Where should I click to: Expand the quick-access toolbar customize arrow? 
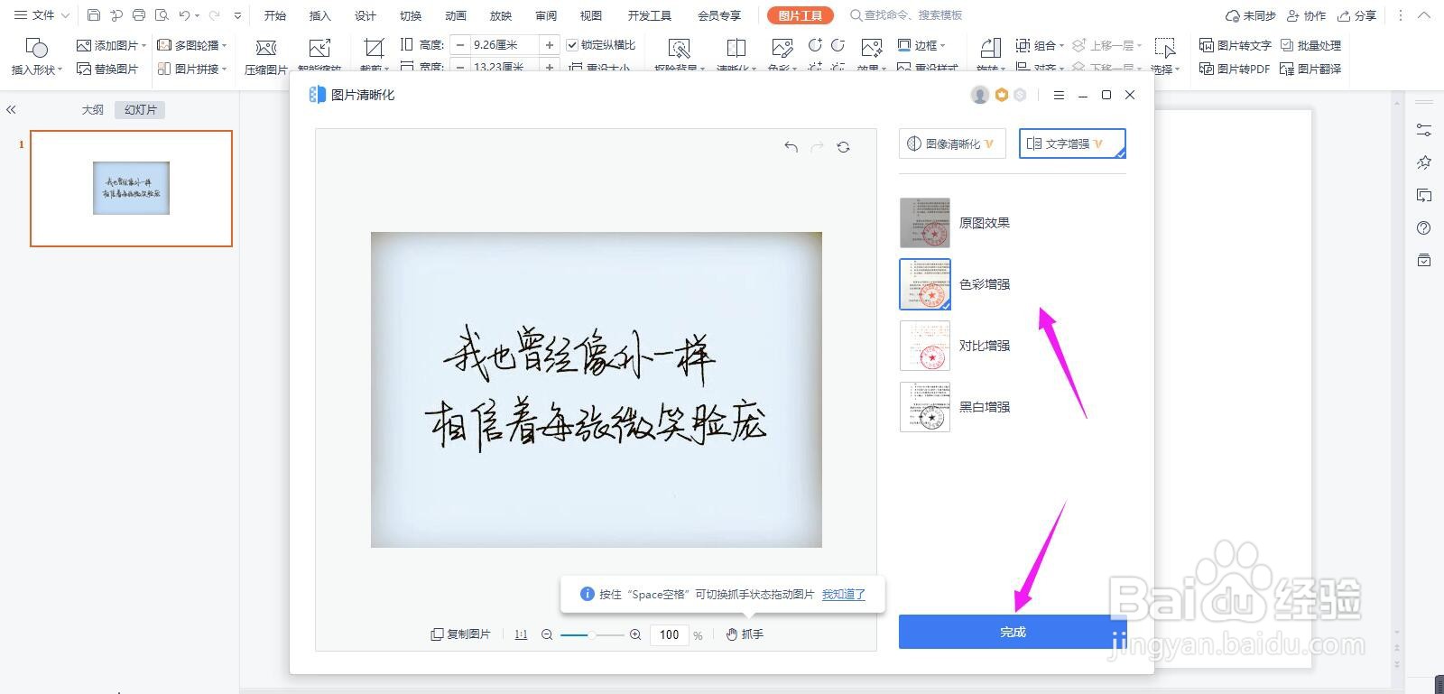237,15
